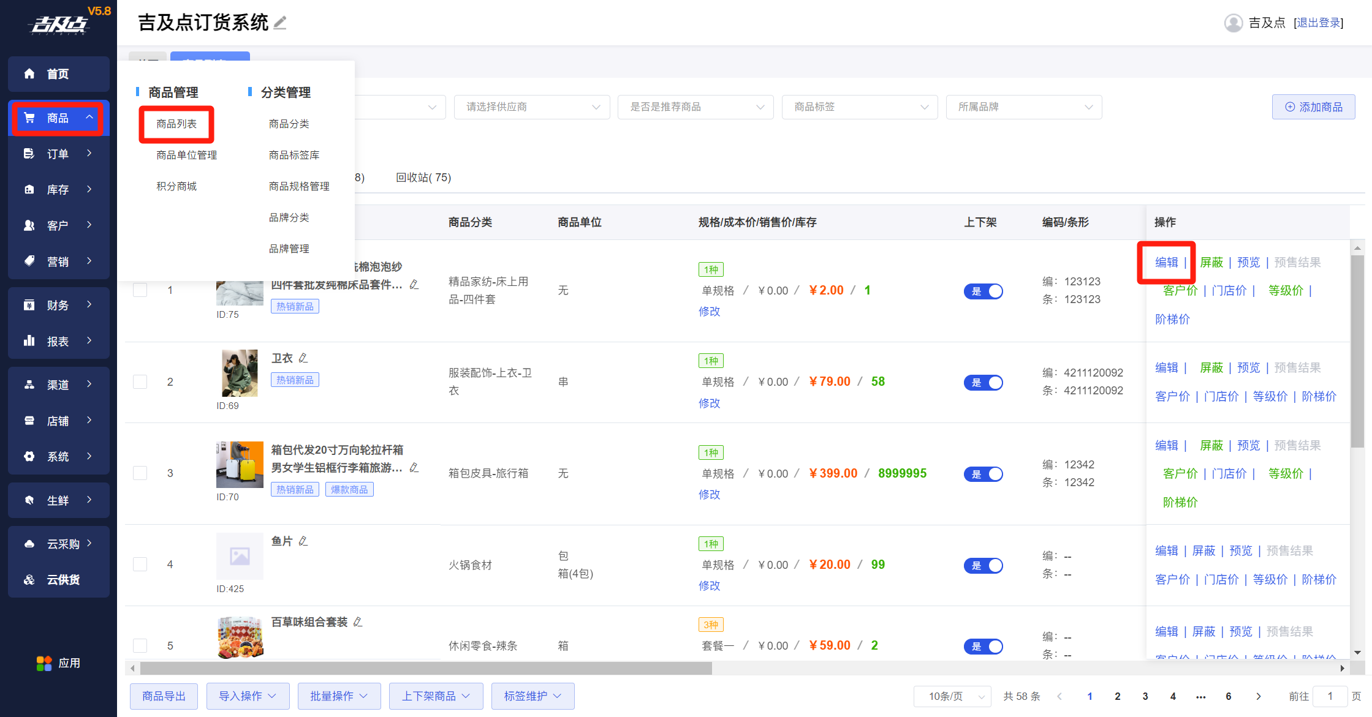Switch to the 回收站 tab

pyautogui.click(x=423, y=178)
